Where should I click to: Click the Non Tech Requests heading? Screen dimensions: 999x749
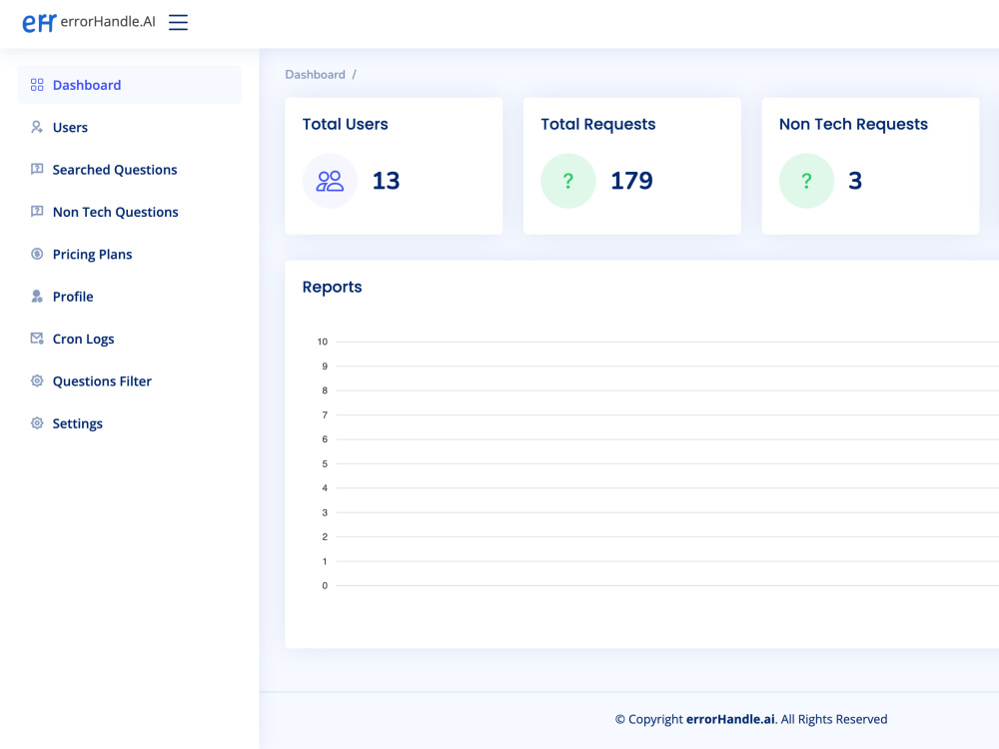point(853,124)
